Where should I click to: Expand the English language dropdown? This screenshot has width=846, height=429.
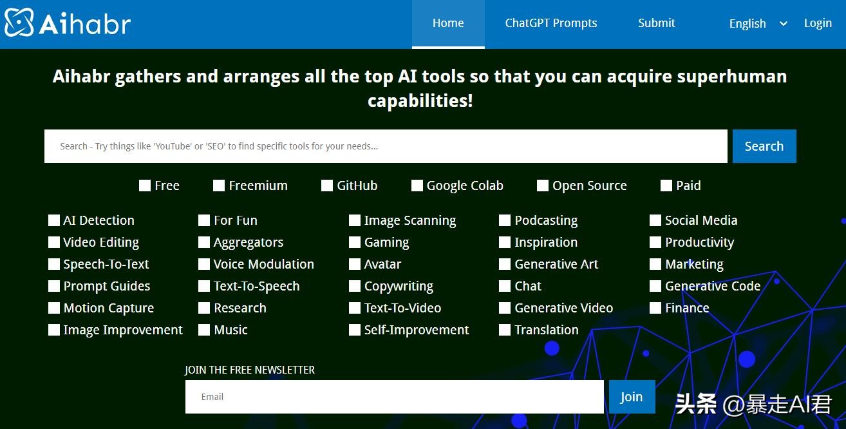(757, 24)
